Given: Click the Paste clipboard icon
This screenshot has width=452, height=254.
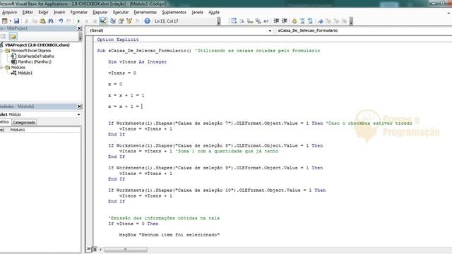Looking at the screenshot, I should [42, 21].
